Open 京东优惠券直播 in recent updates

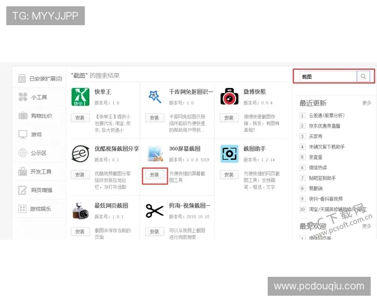coord(324,126)
